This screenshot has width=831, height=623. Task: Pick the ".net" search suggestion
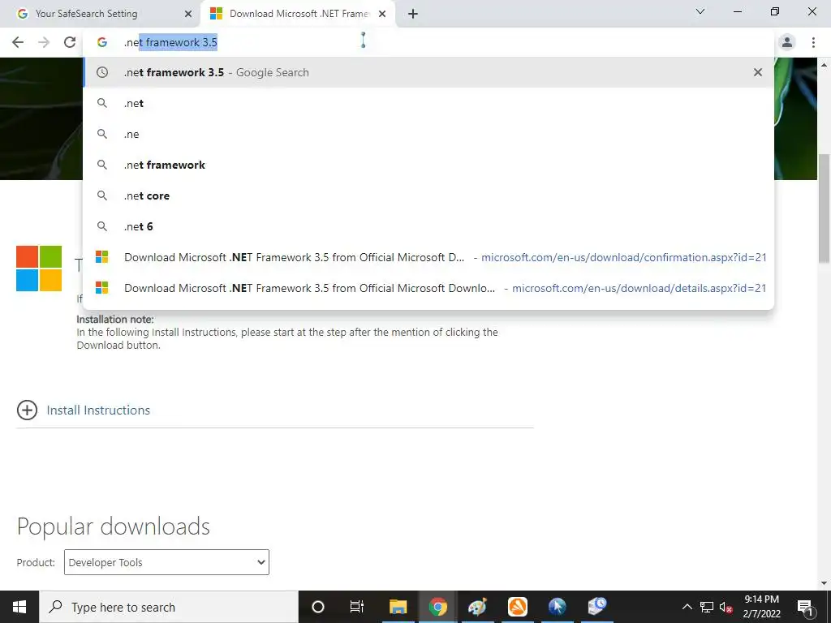[428, 103]
